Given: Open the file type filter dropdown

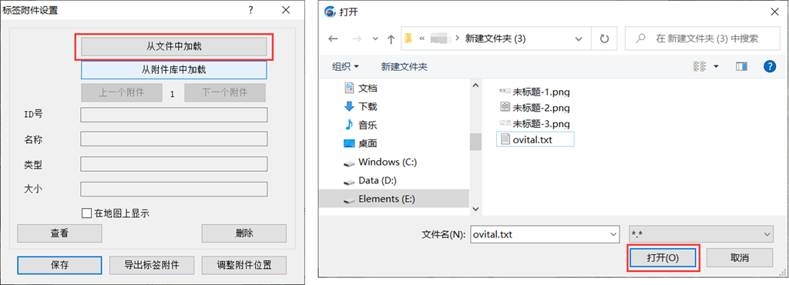Looking at the screenshot, I should pos(701,233).
